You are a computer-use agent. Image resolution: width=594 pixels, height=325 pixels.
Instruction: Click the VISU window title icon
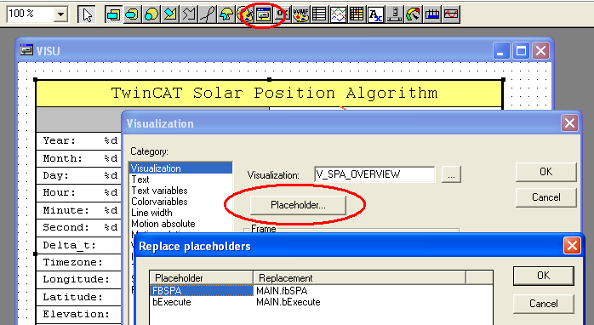tap(26, 50)
